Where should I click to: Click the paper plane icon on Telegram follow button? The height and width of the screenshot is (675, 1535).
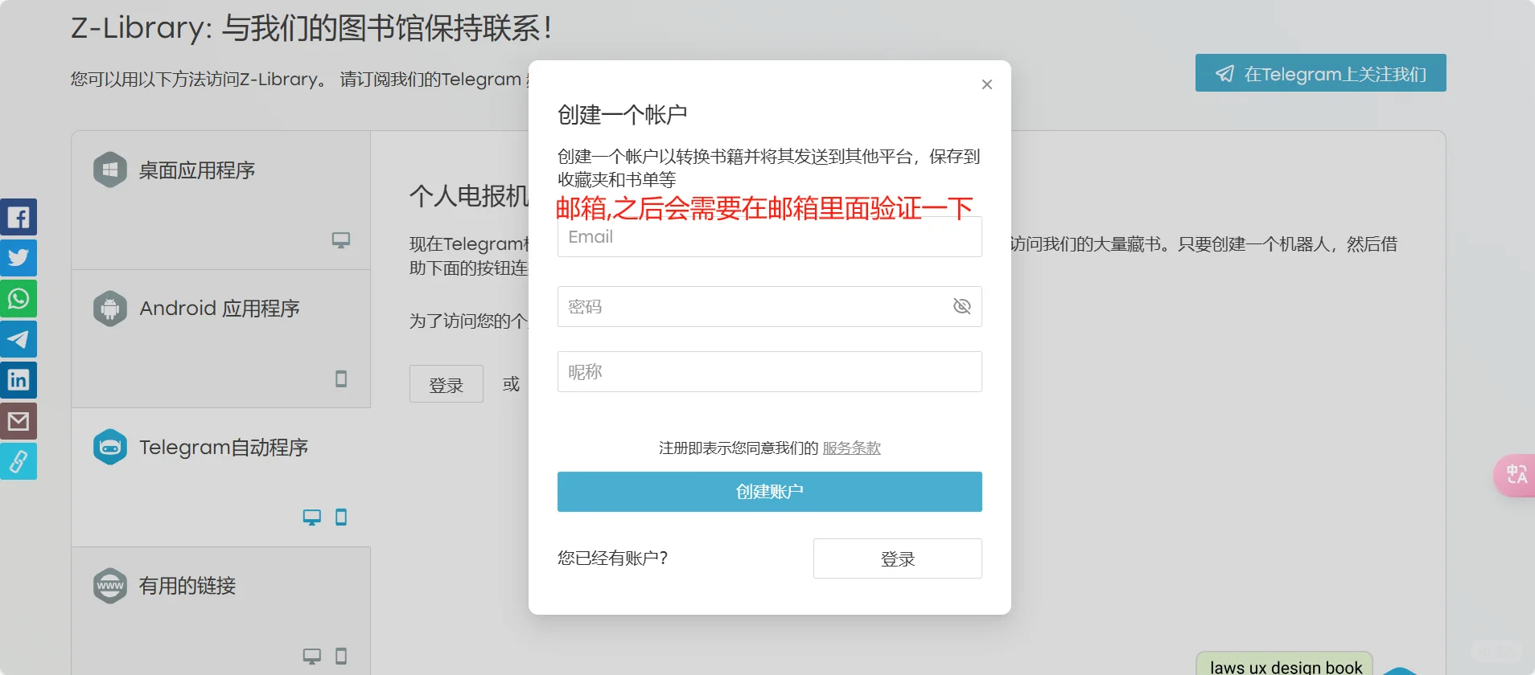click(1224, 74)
